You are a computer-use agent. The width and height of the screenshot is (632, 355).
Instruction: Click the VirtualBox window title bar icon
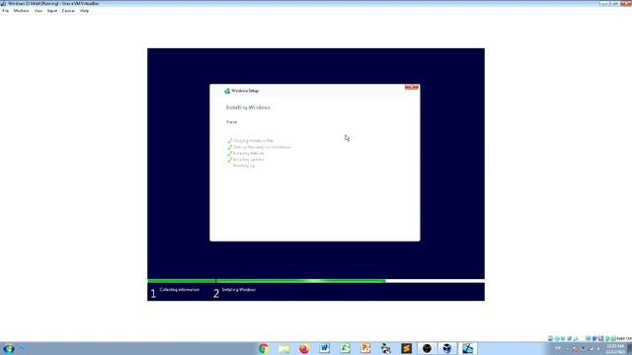[x=4, y=3]
